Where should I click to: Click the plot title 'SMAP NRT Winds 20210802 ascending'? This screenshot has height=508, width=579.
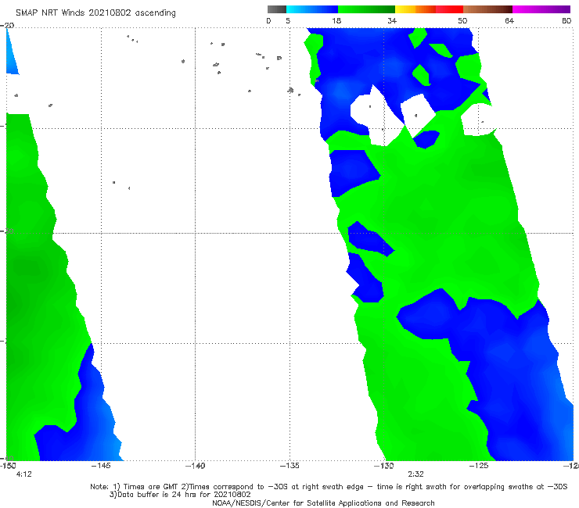(x=95, y=13)
